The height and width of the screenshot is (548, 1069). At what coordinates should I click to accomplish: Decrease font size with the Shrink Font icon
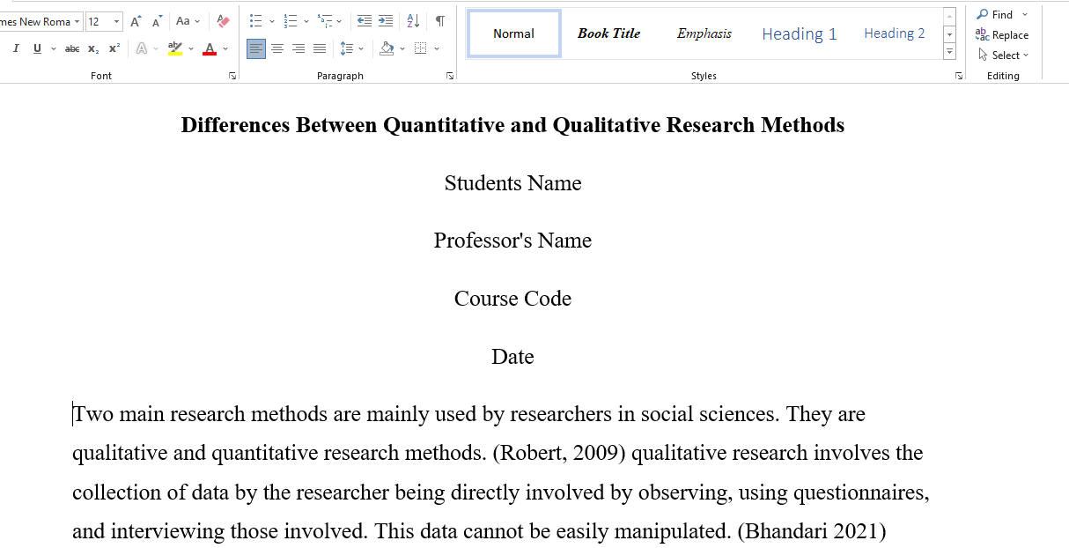click(x=157, y=21)
